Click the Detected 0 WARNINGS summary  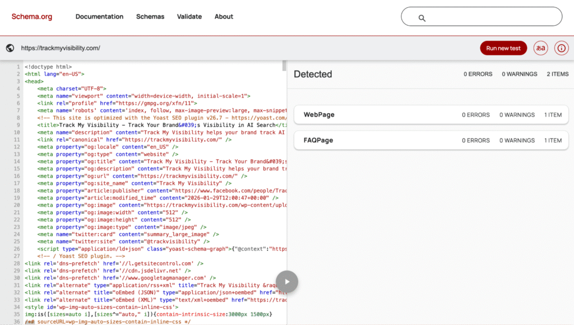tap(520, 74)
